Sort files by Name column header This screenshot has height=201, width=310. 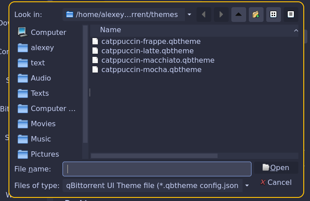pyautogui.click(x=110, y=30)
